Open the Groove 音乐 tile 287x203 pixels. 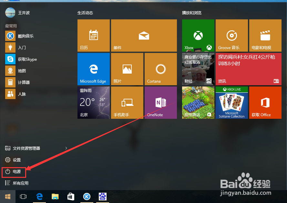pyautogui.click(x=232, y=36)
